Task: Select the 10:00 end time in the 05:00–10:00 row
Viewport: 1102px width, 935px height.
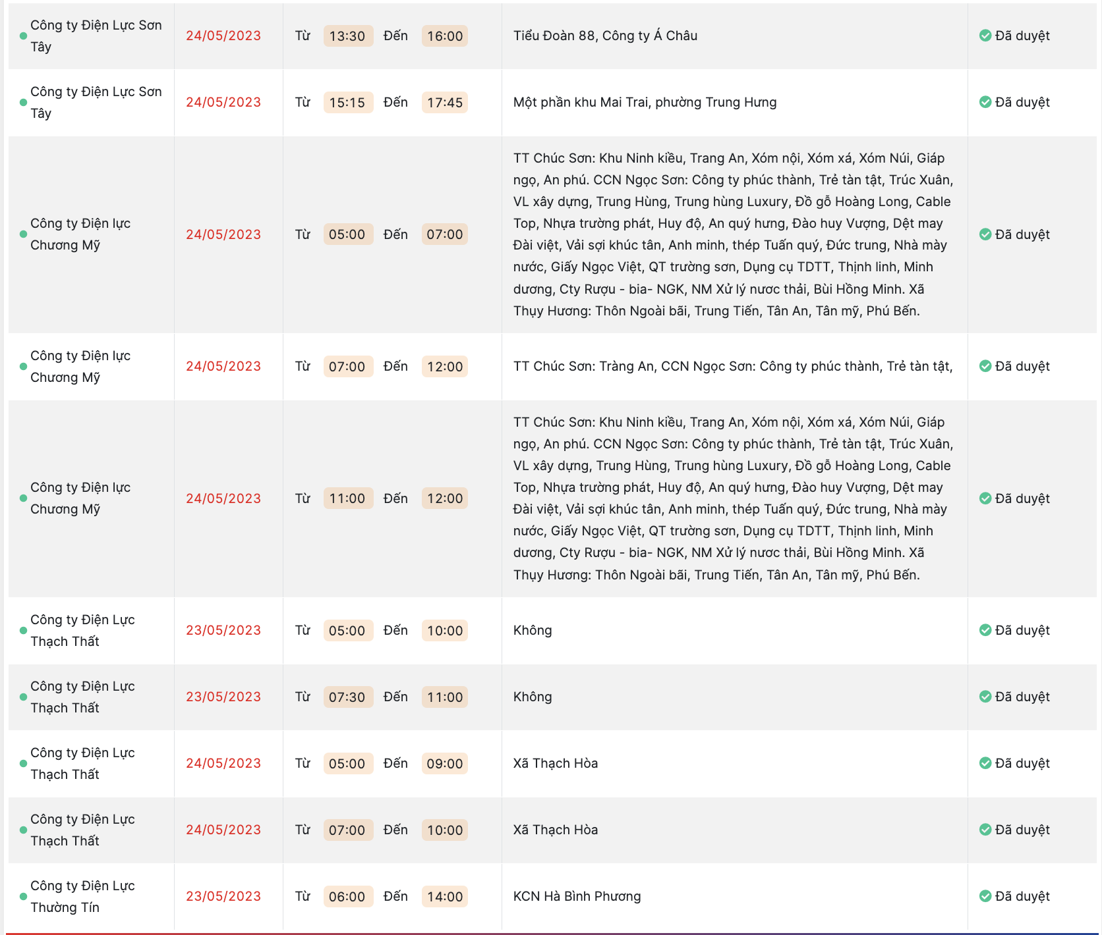Action: click(x=445, y=631)
